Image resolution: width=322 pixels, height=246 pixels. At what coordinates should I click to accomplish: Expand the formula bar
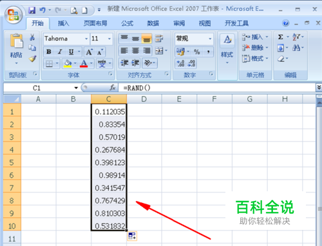[319, 88]
